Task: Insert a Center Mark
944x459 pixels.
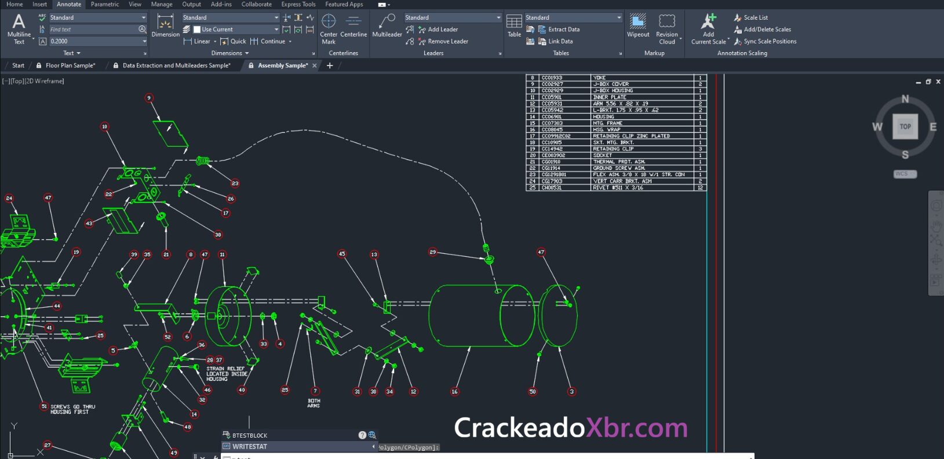Action: (329, 29)
